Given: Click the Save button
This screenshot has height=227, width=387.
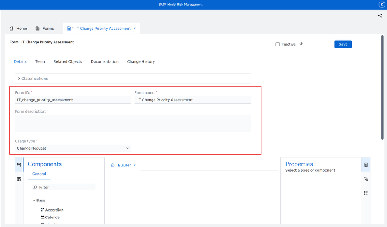Looking at the screenshot, I should pyautogui.click(x=343, y=44).
